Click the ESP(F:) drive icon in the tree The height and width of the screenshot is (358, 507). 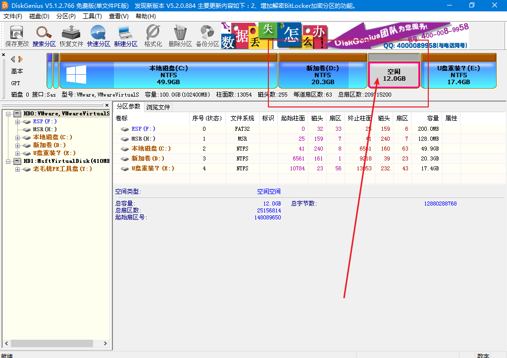tap(27, 122)
